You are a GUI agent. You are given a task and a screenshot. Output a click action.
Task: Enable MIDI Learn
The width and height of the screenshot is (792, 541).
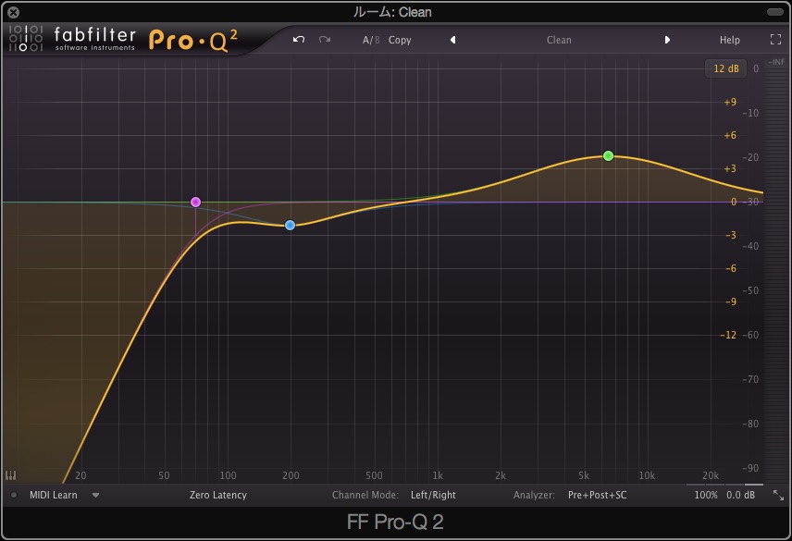click(x=54, y=495)
